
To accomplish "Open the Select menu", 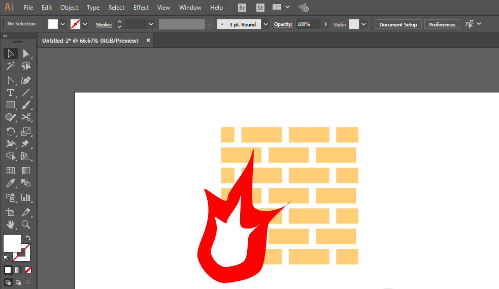I will tap(116, 7).
